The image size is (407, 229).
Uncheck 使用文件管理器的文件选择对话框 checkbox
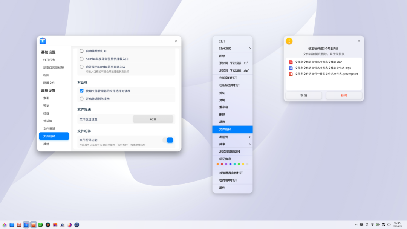[x=81, y=91]
